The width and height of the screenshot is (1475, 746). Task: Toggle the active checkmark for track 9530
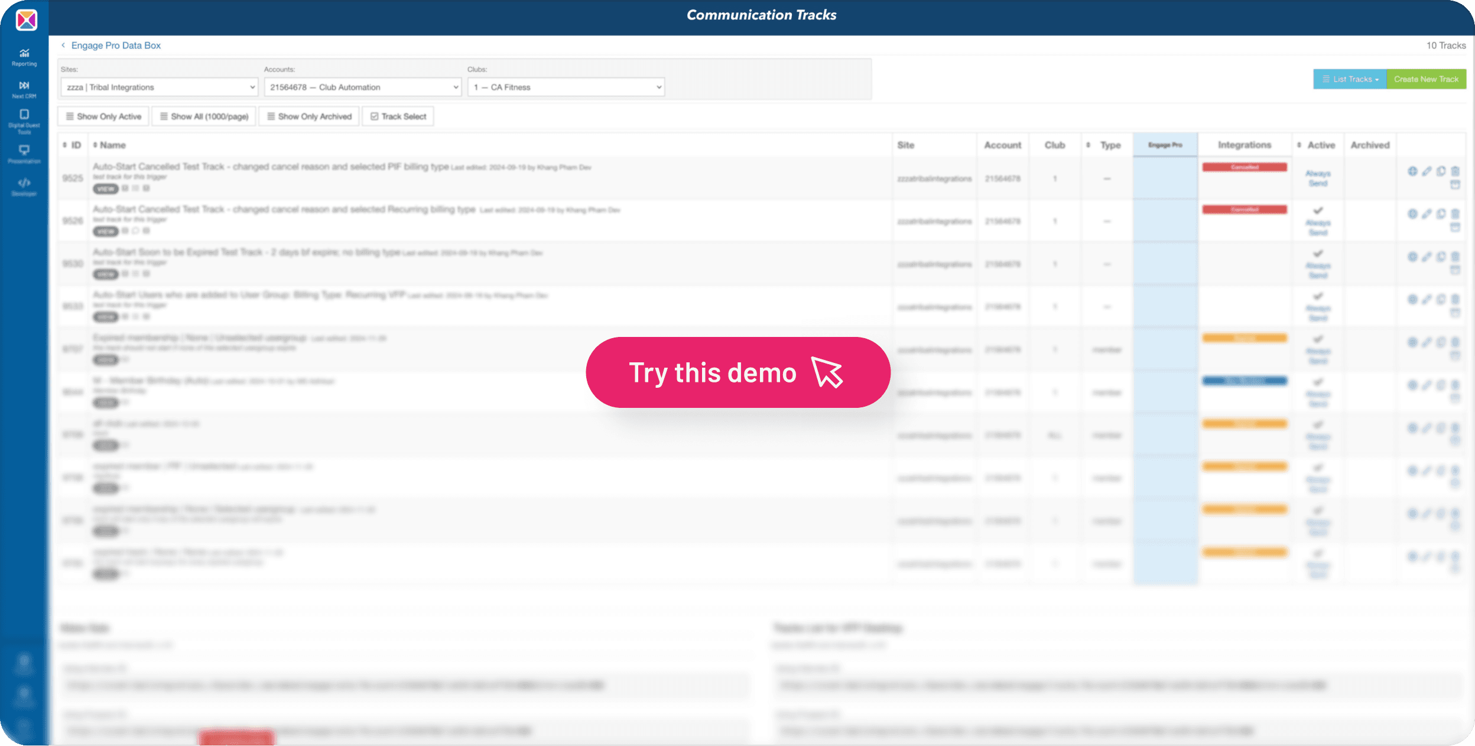(1318, 254)
